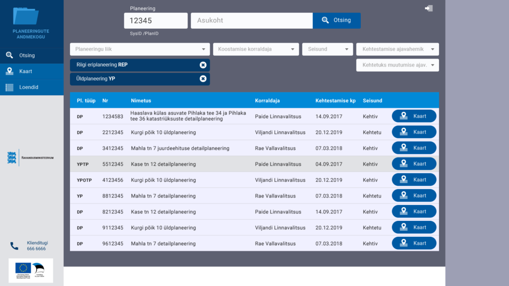Open the Seisund filter dropdown
The height and width of the screenshot is (286, 509).
327,49
